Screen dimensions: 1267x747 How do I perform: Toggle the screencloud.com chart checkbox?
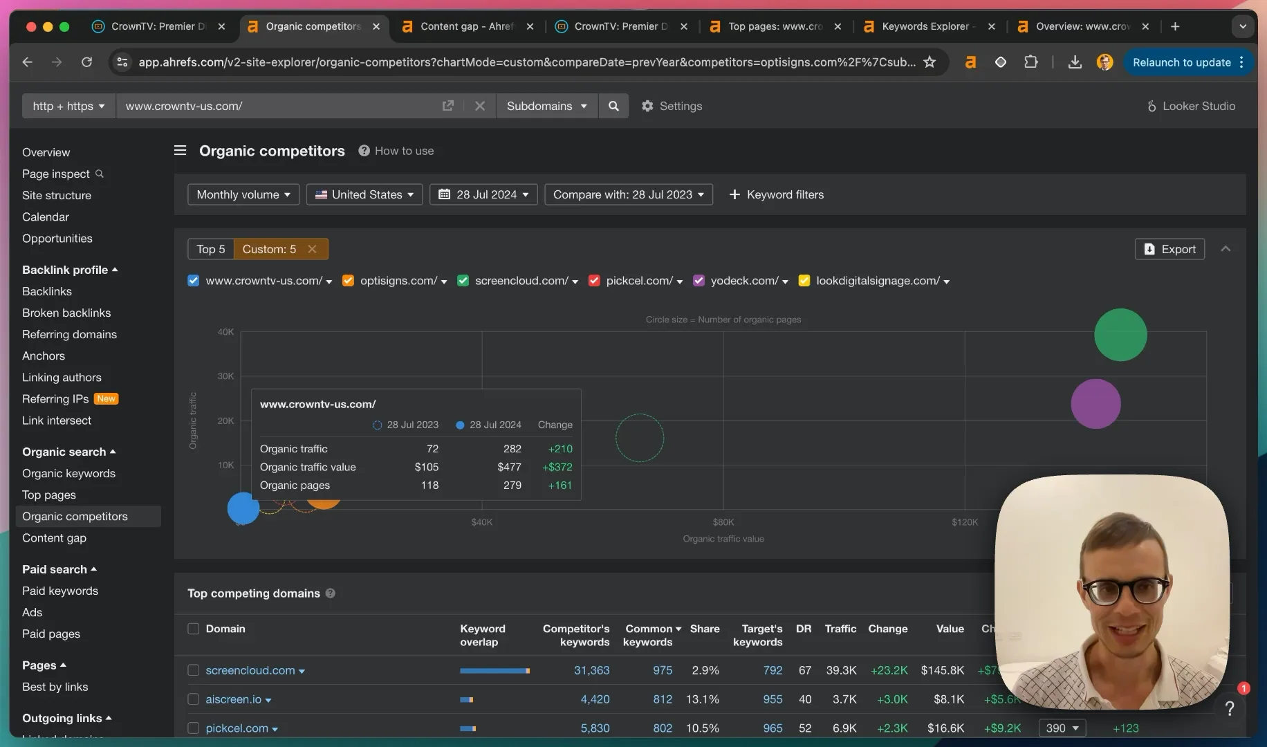[463, 280]
